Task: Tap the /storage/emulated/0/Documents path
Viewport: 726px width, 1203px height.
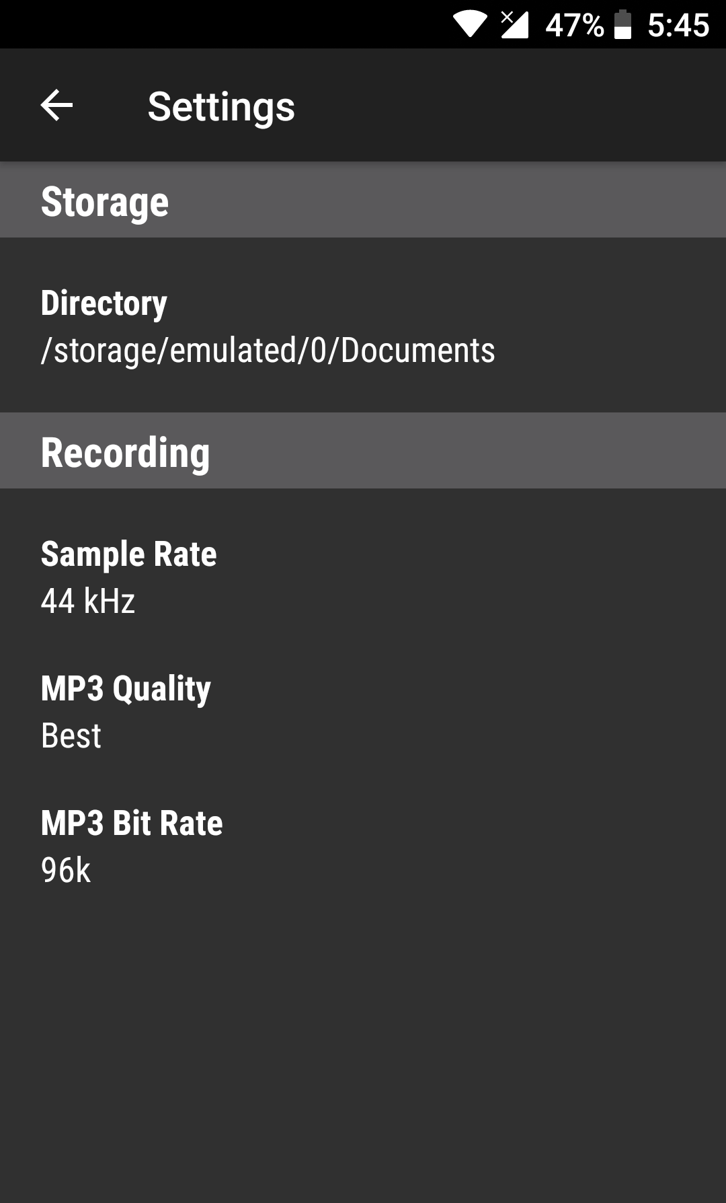Action: coord(268,351)
